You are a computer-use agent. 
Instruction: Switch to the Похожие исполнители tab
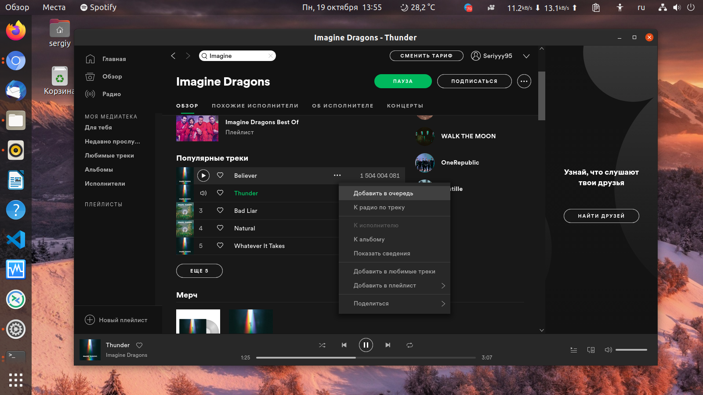point(255,106)
